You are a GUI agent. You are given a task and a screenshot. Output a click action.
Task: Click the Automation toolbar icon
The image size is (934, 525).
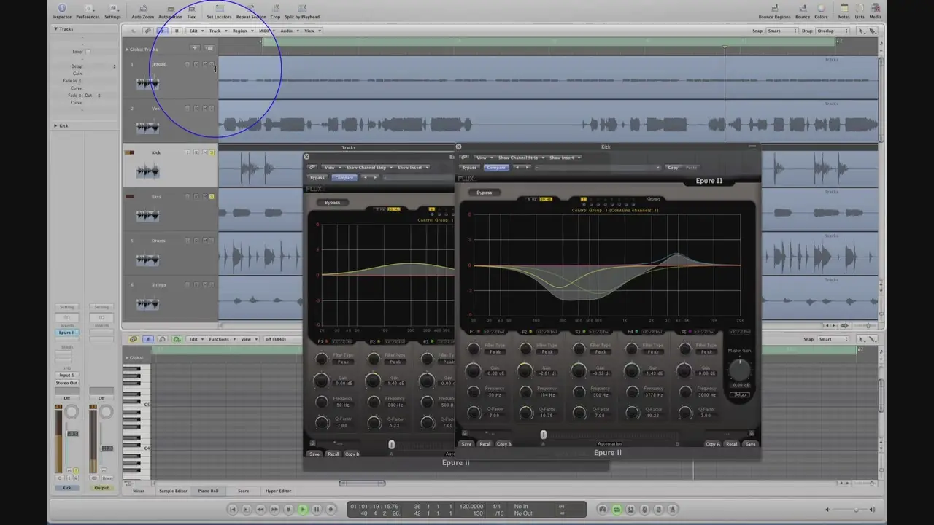click(170, 11)
